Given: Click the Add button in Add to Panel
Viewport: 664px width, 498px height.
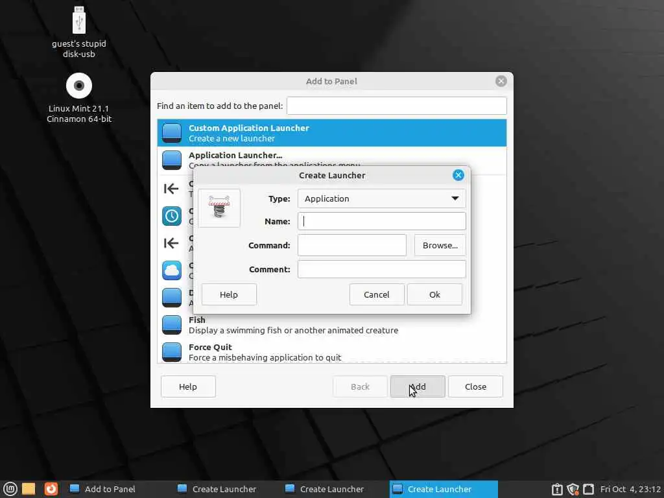Looking at the screenshot, I should tap(418, 386).
